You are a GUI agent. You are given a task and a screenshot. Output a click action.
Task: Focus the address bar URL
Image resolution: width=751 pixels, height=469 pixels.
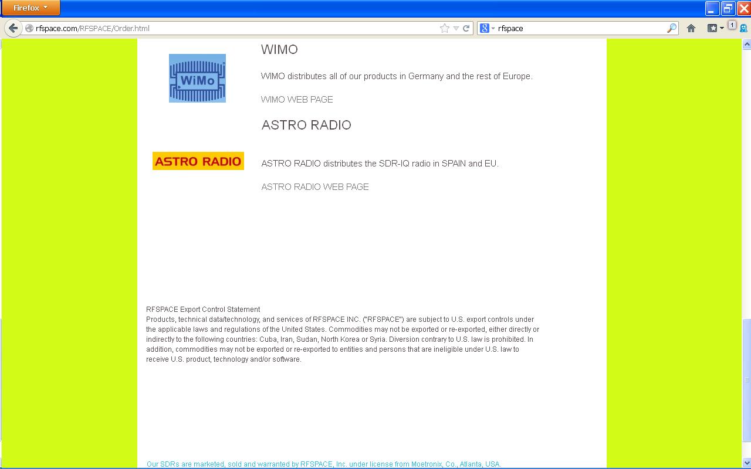click(x=235, y=28)
